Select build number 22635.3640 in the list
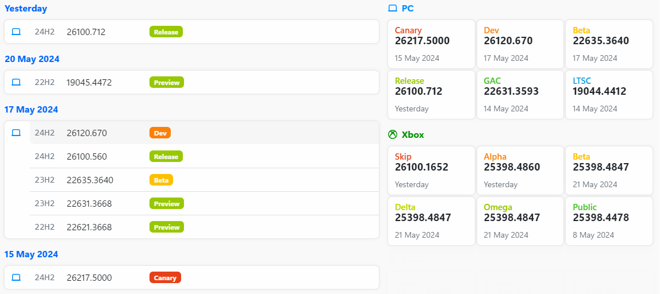The height and width of the screenshot is (294, 660). tap(90, 180)
